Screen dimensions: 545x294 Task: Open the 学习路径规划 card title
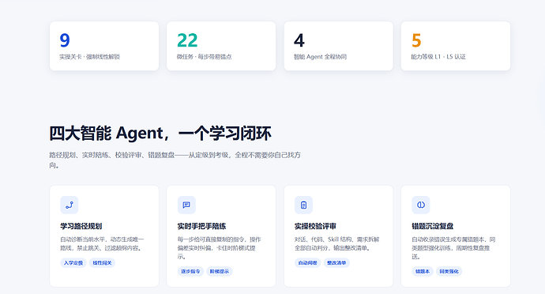click(x=81, y=226)
